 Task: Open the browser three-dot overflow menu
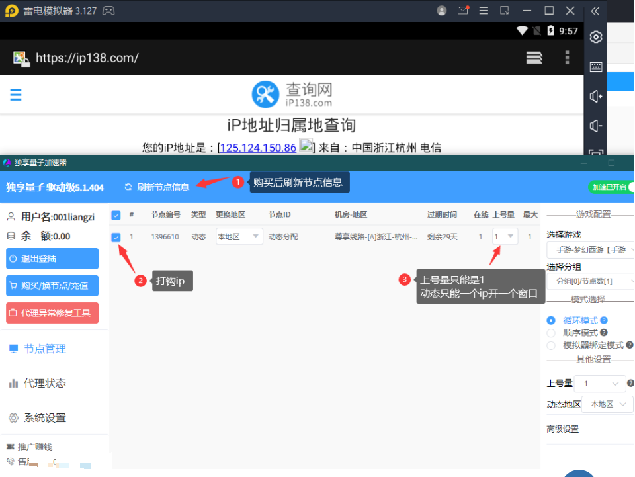coord(567,58)
